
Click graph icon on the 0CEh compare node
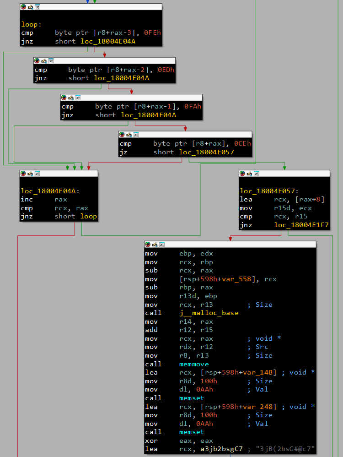tap(136, 134)
